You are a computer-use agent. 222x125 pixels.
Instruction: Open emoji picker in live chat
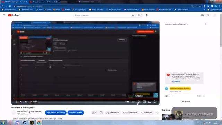coord(166,96)
